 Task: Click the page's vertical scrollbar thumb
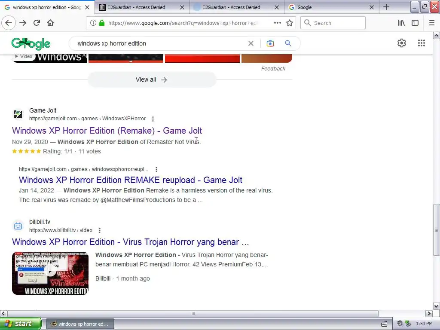(436, 230)
